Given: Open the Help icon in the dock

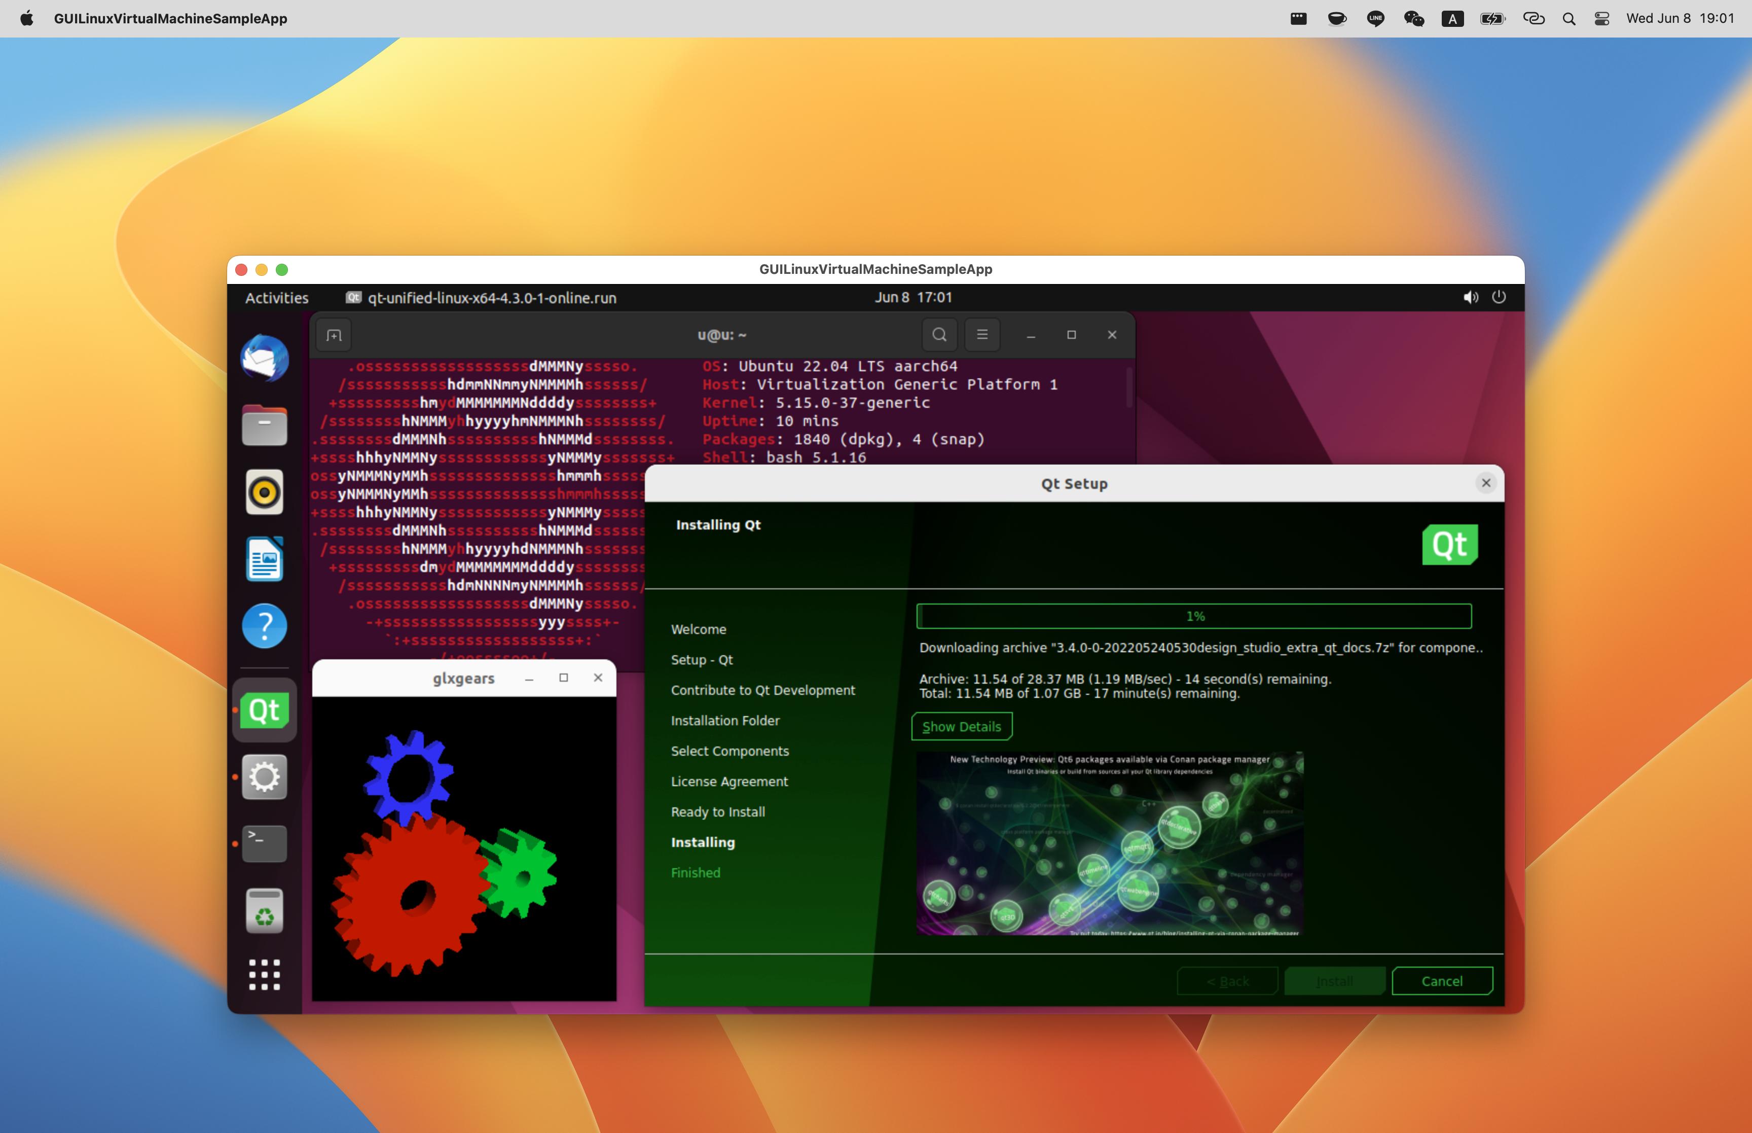Looking at the screenshot, I should point(265,626).
